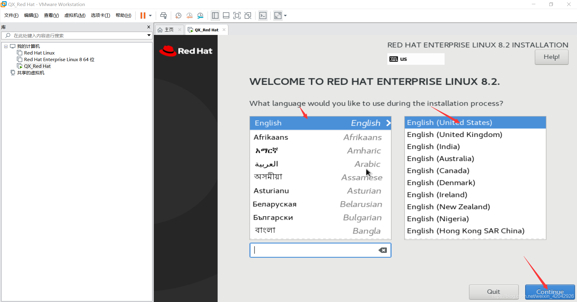
Task: Open the power options dropdown beside pause
Action: coord(150,16)
